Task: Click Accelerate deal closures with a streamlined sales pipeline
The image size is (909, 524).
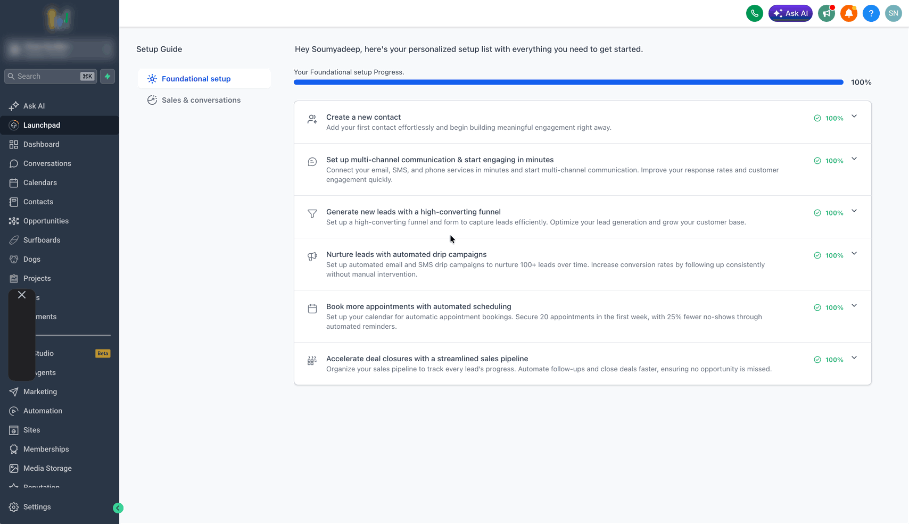Action: (427, 359)
